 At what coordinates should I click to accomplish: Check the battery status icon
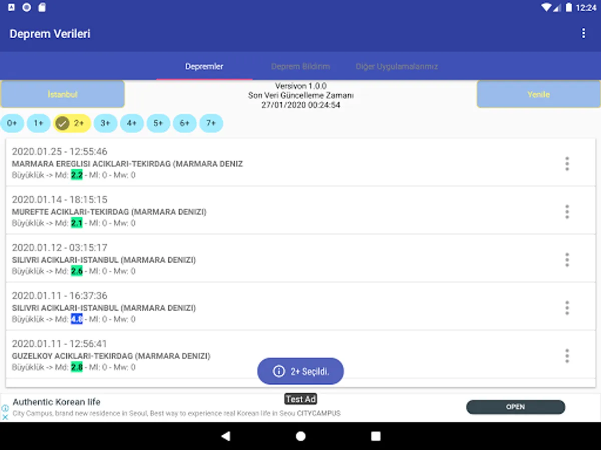click(x=569, y=7)
